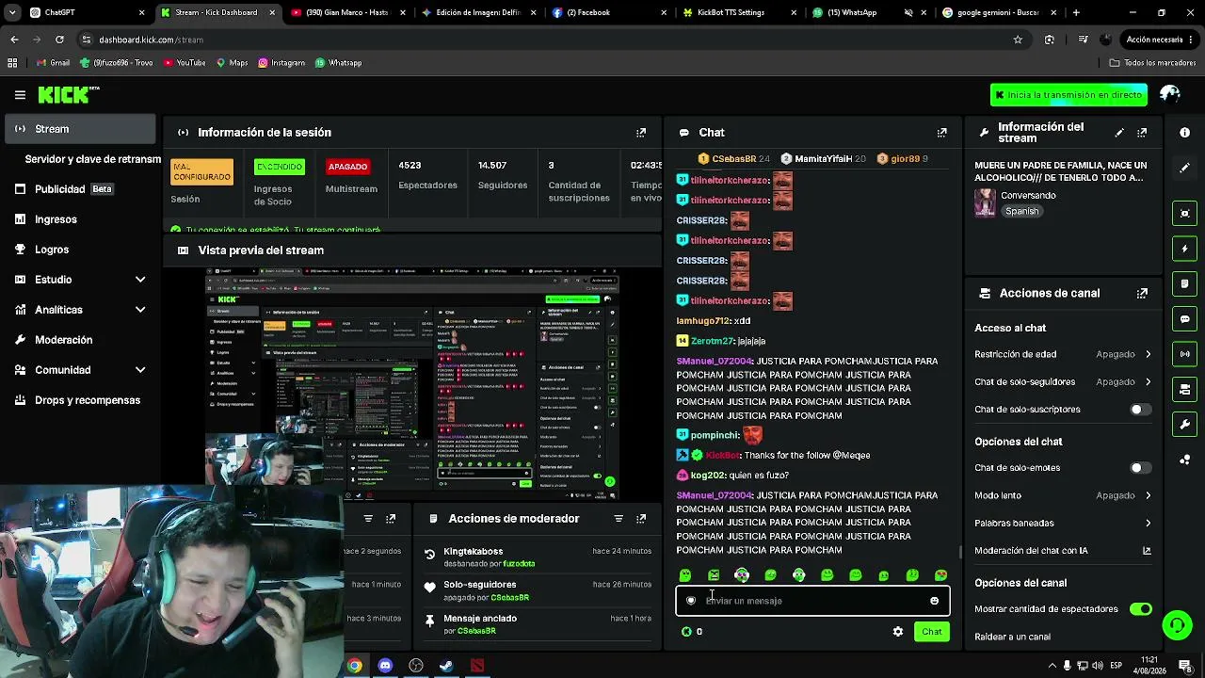Pop out the Chat panel
The image size is (1205, 678).
point(941,133)
